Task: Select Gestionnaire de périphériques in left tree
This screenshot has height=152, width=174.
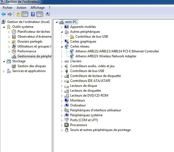Action: [34, 56]
